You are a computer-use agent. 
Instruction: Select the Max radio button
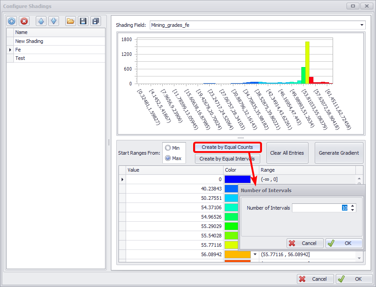coord(168,158)
